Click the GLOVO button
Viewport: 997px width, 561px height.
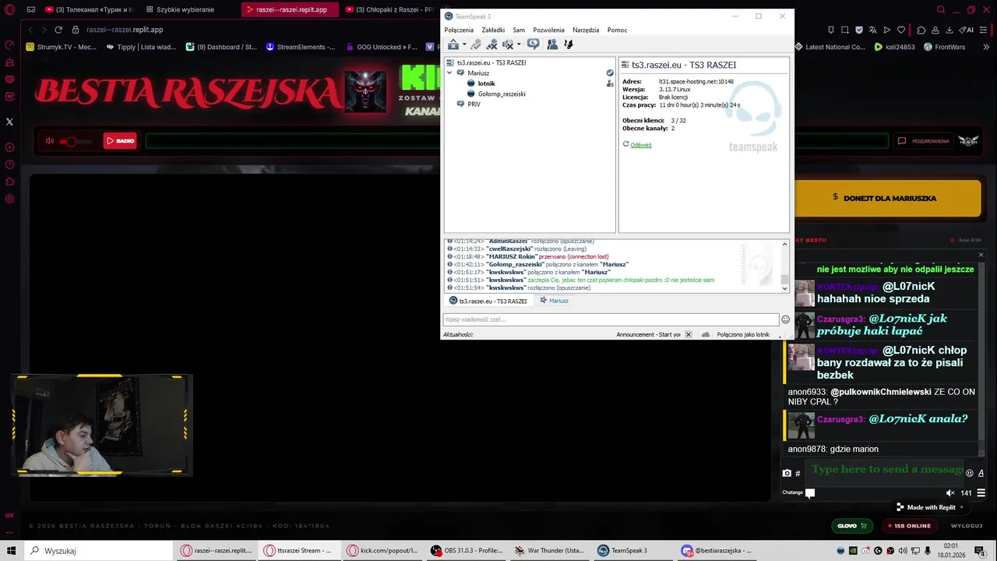pyautogui.click(x=853, y=526)
